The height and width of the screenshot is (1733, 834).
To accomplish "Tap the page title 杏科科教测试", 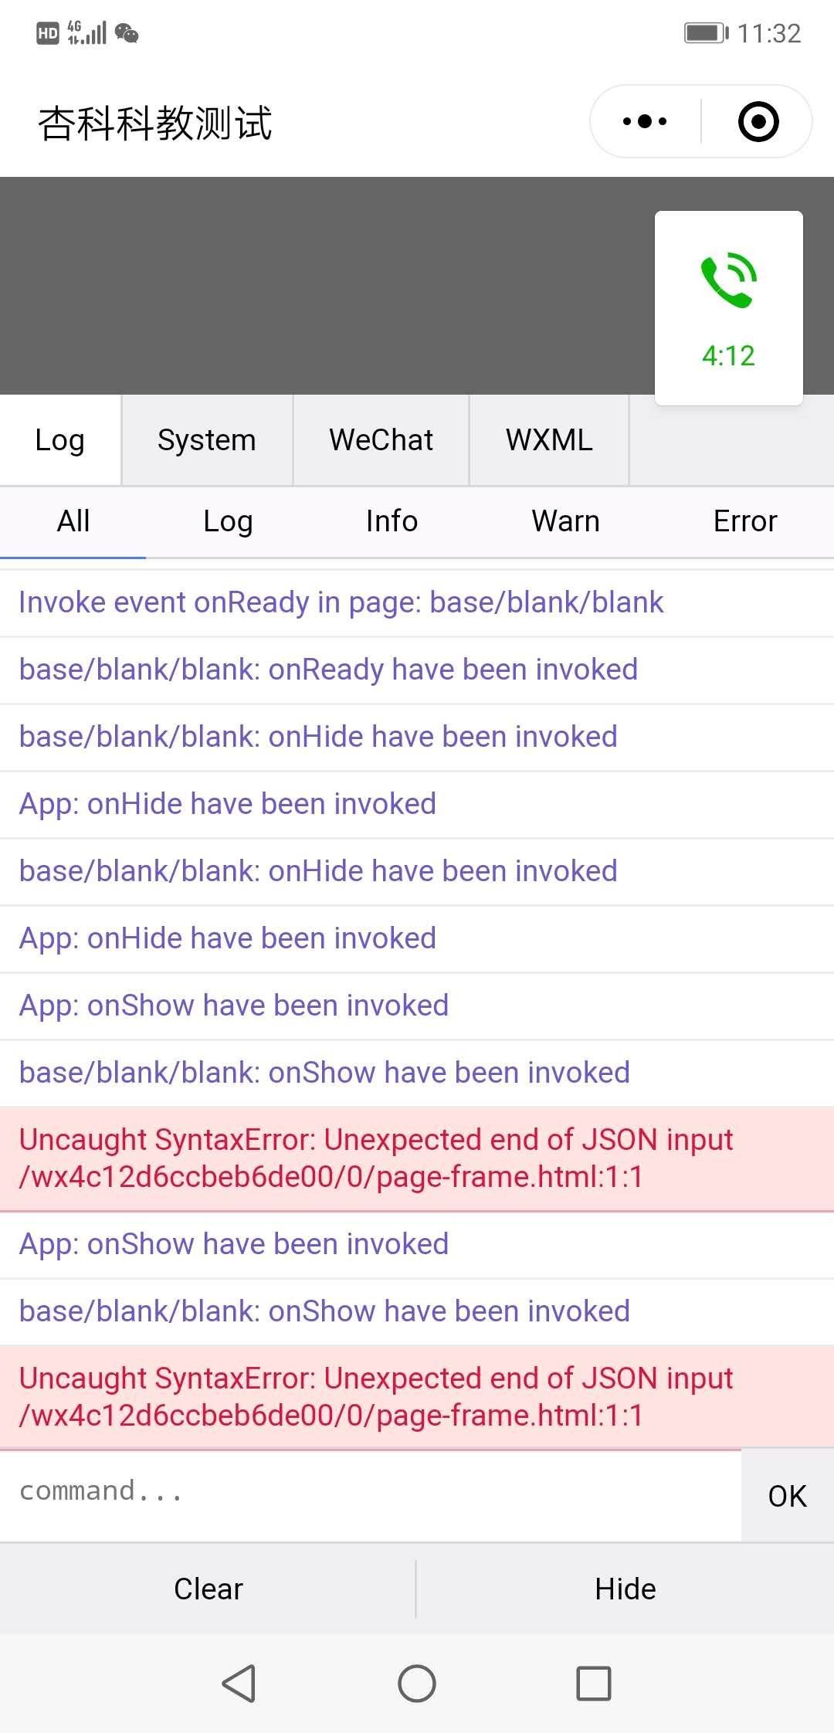I will pos(155,123).
